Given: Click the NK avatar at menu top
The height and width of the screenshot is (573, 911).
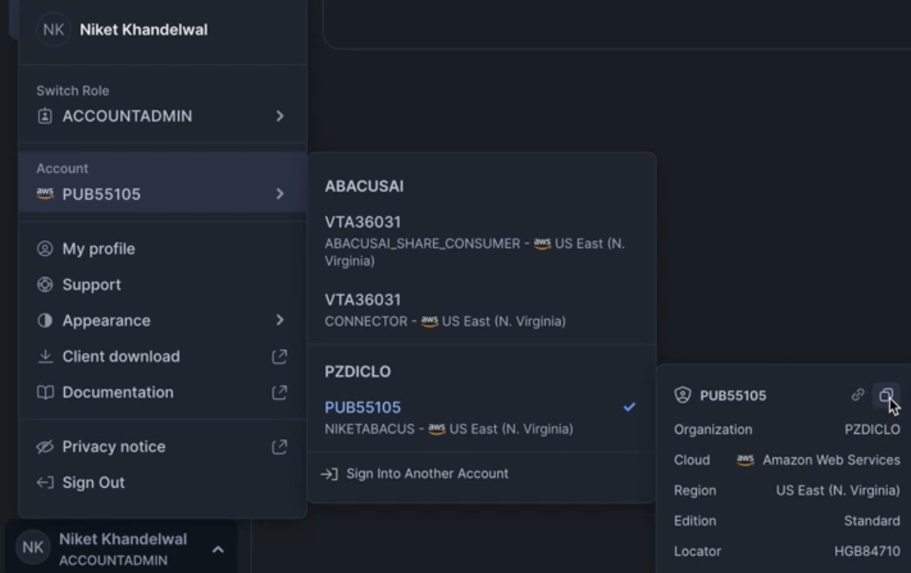Looking at the screenshot, I should [53, 30].
